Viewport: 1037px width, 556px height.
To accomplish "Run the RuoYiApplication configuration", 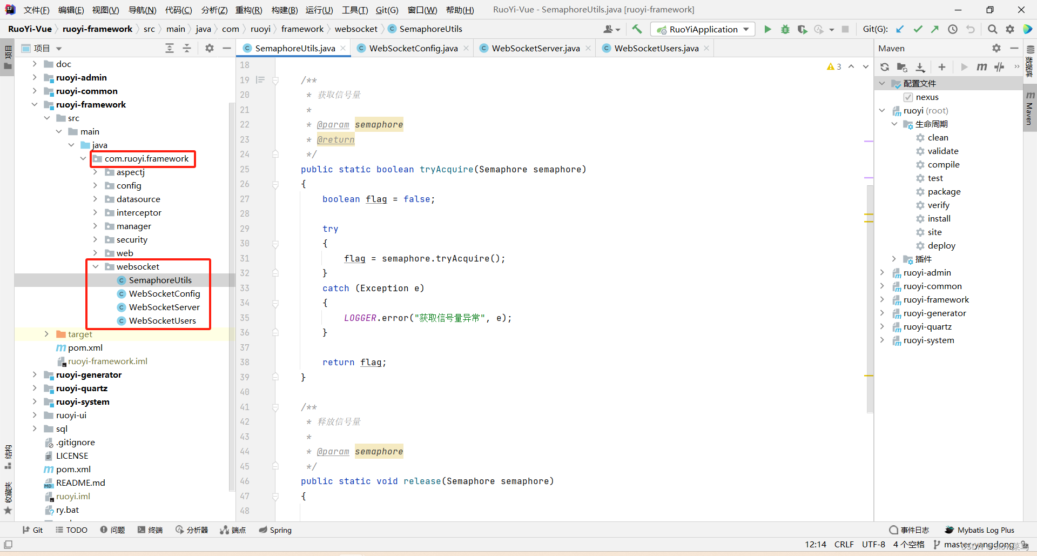I will 767,29.
